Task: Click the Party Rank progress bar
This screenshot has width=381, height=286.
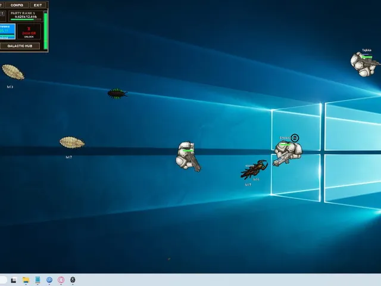Action: [26, 20]
